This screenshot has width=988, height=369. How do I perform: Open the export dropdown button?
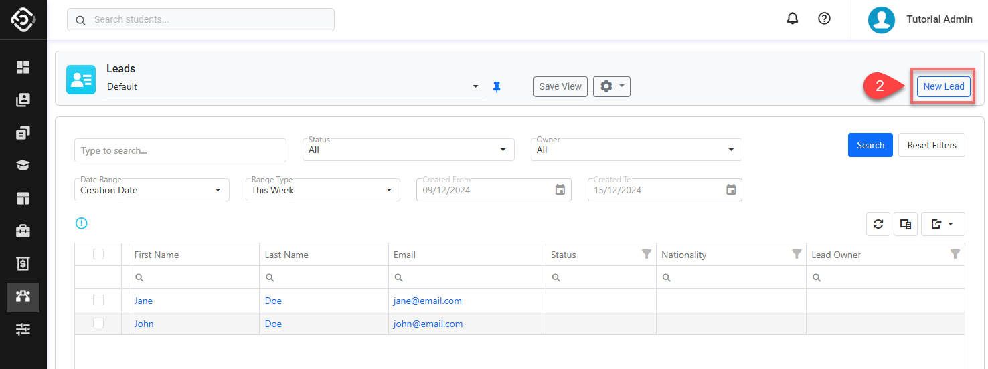coord(942,225)
